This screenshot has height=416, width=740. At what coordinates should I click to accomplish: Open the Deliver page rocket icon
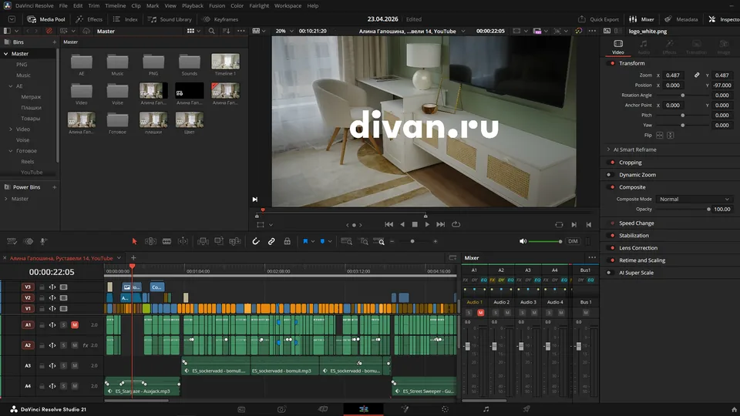(x=526, y=409)
